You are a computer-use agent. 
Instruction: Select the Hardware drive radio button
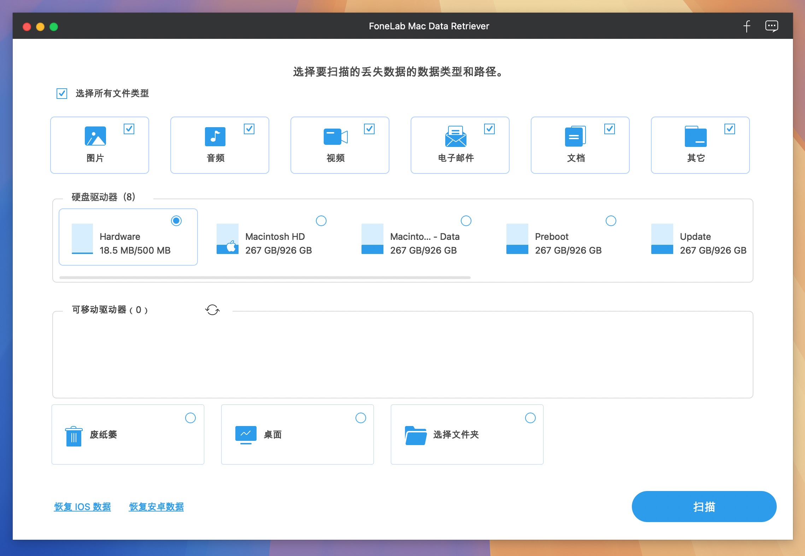click(x=176, y=221)
